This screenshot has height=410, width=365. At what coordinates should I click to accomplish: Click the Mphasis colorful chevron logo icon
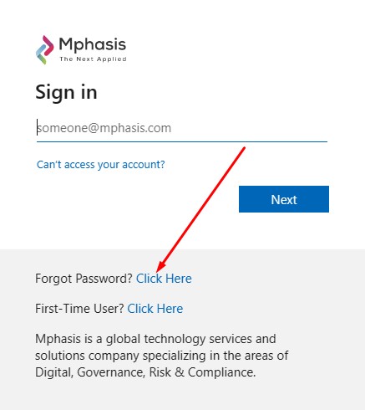point(44,49)
